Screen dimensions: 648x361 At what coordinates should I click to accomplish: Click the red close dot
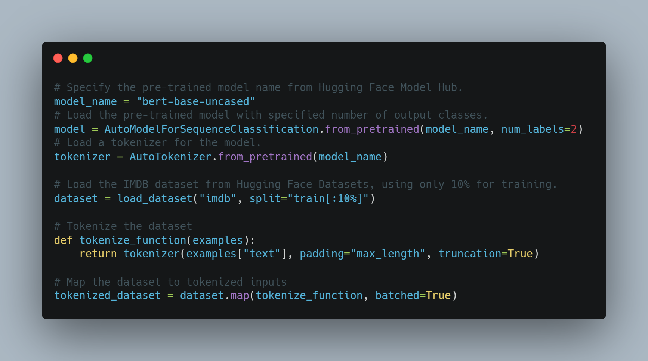click(58, 58)
